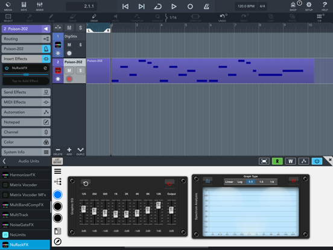Add a new track
The image size is (333, 250).
(69, 152)
